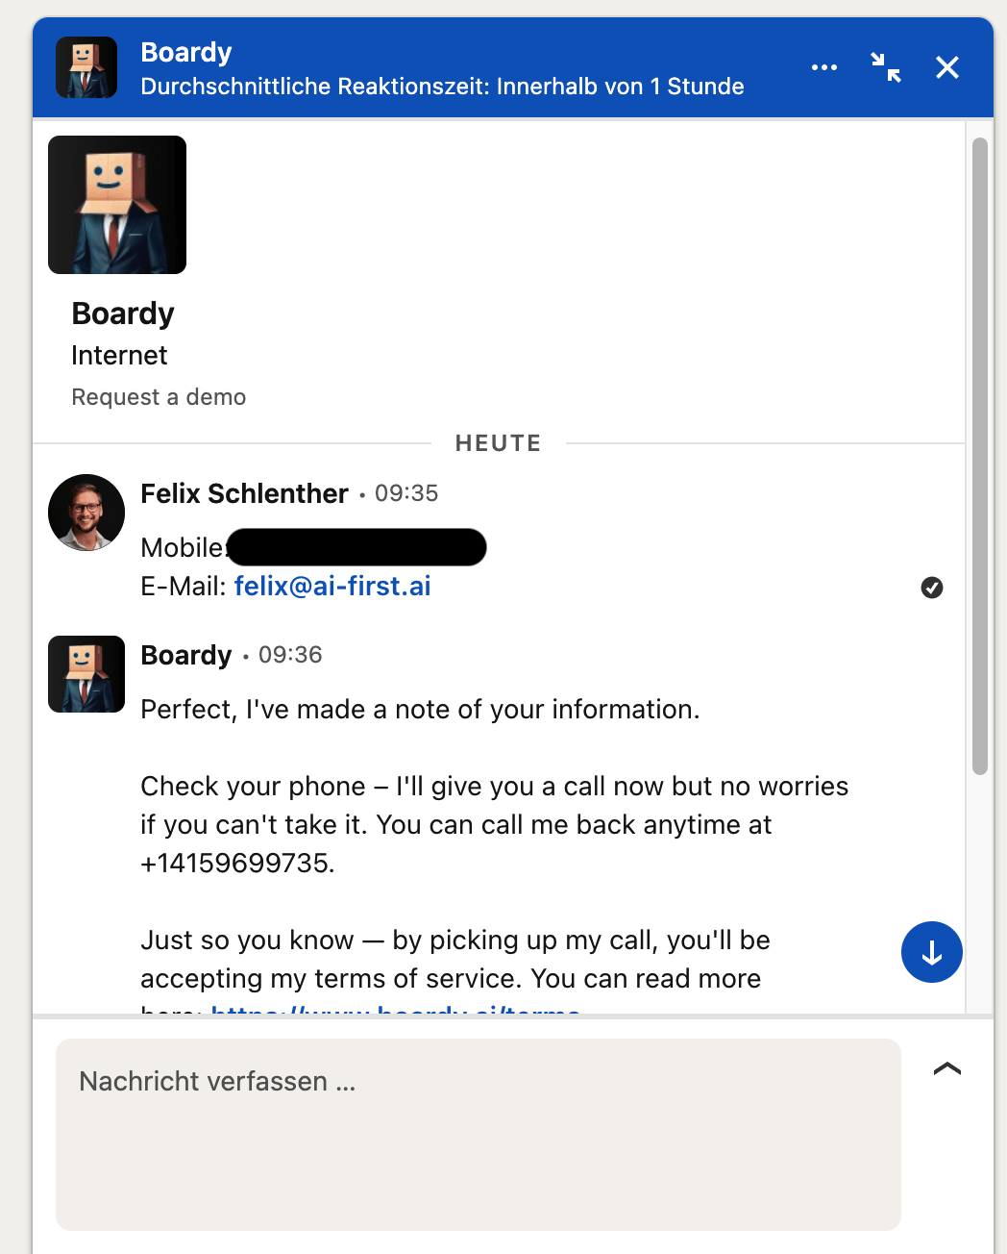This screenshot has height=1254, width=1007.
Task: Open the partially visible boardy.ai terms link
Action: coord(395,1011)
